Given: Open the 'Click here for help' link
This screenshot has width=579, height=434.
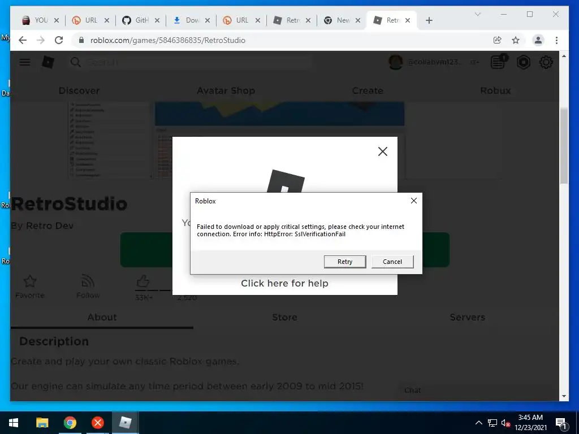Looking at the screenshot, I should point(285,283).
